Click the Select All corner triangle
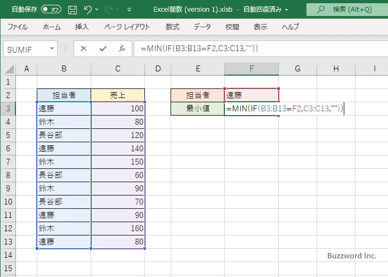This screenshot has width=388, height=277. (x=10, y=69)
